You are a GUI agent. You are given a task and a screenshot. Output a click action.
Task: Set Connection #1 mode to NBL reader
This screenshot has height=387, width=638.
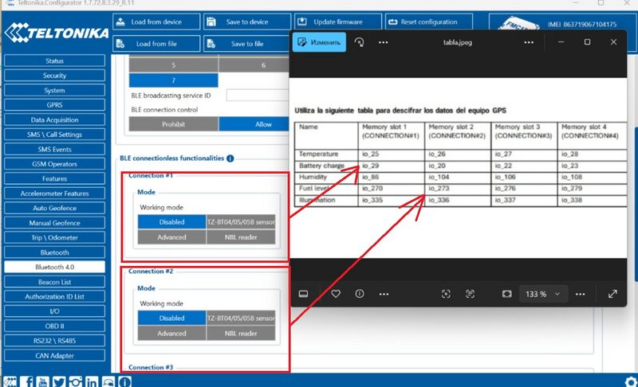coord(241,237)
